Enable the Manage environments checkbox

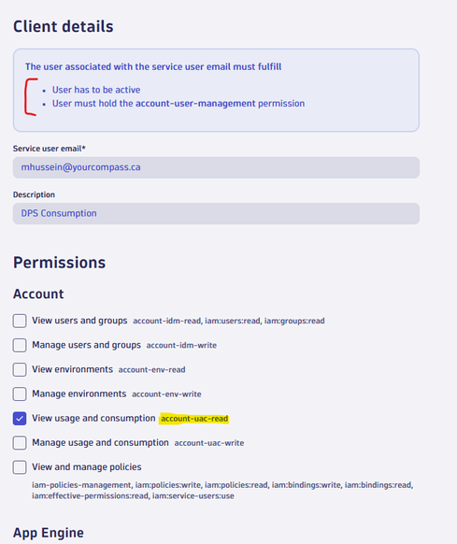[20, 394]
